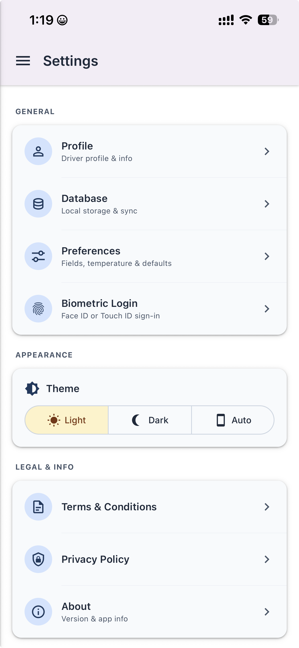
Task: Select the Light theme option
Action: [67, 420]
